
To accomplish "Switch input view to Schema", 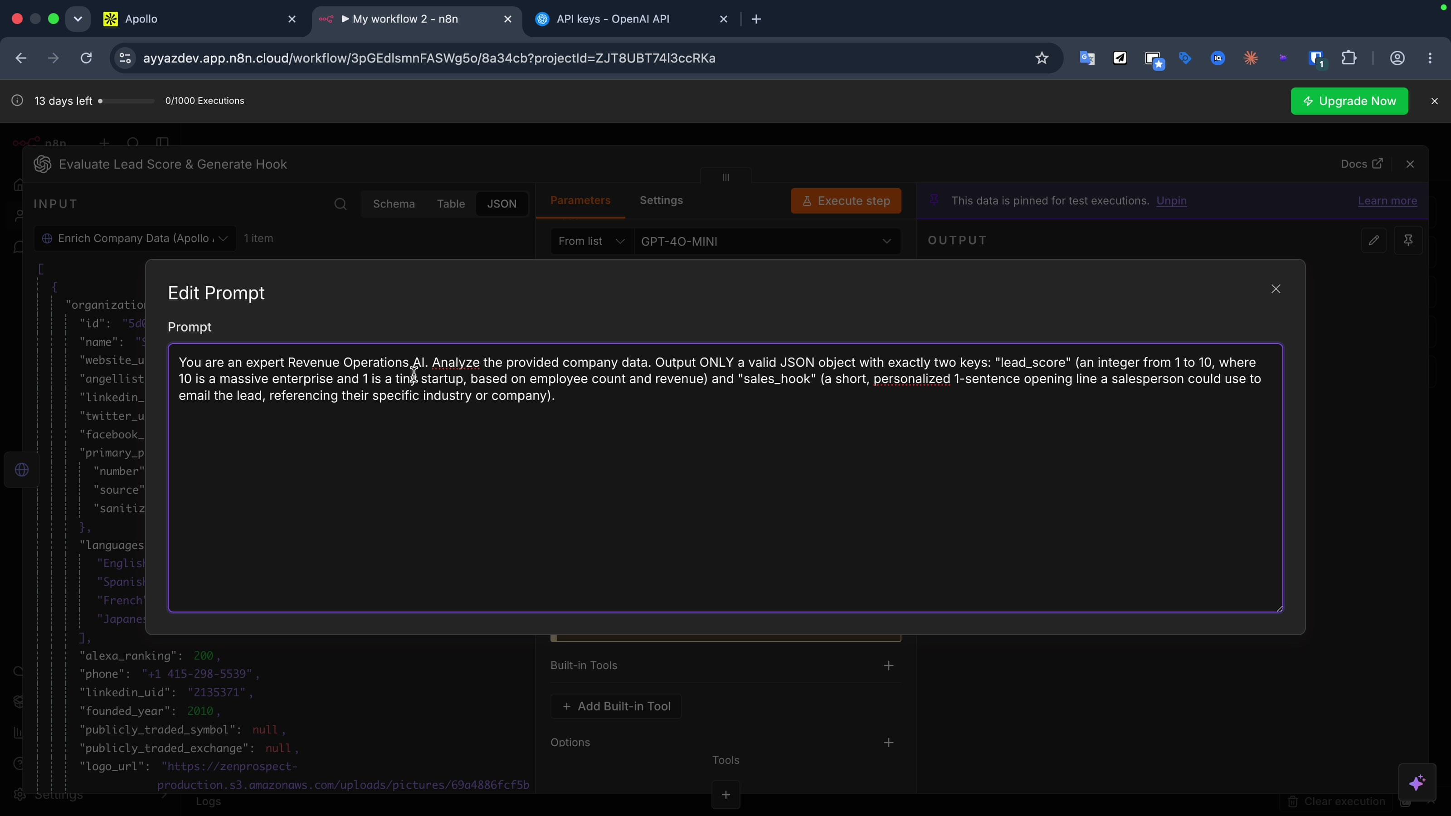I will click(x=394, y=204).
